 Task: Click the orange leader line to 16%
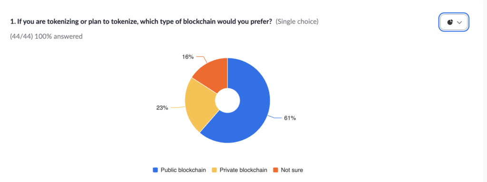[x=201, y=59]
